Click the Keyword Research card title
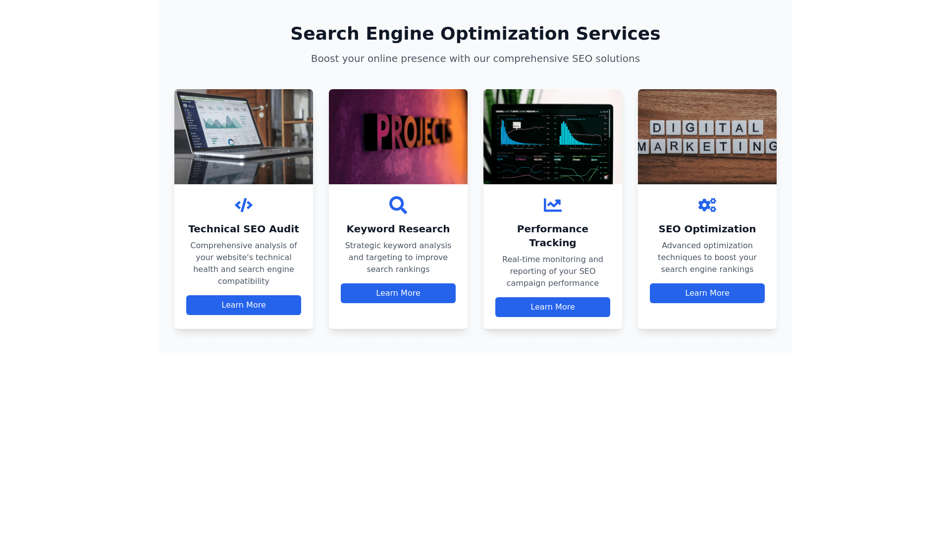Image resolution: width=951 pixels, height=535 pixels. click(x=398, y=229)
